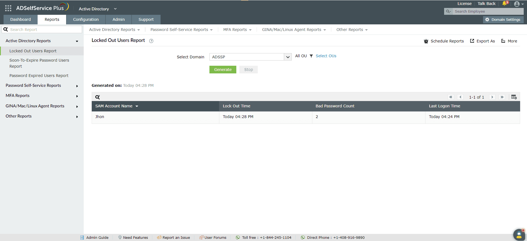Open Password Expired Users Report
Screen dimensions: 527x241
pyautogui.click(x=39, y=76)
